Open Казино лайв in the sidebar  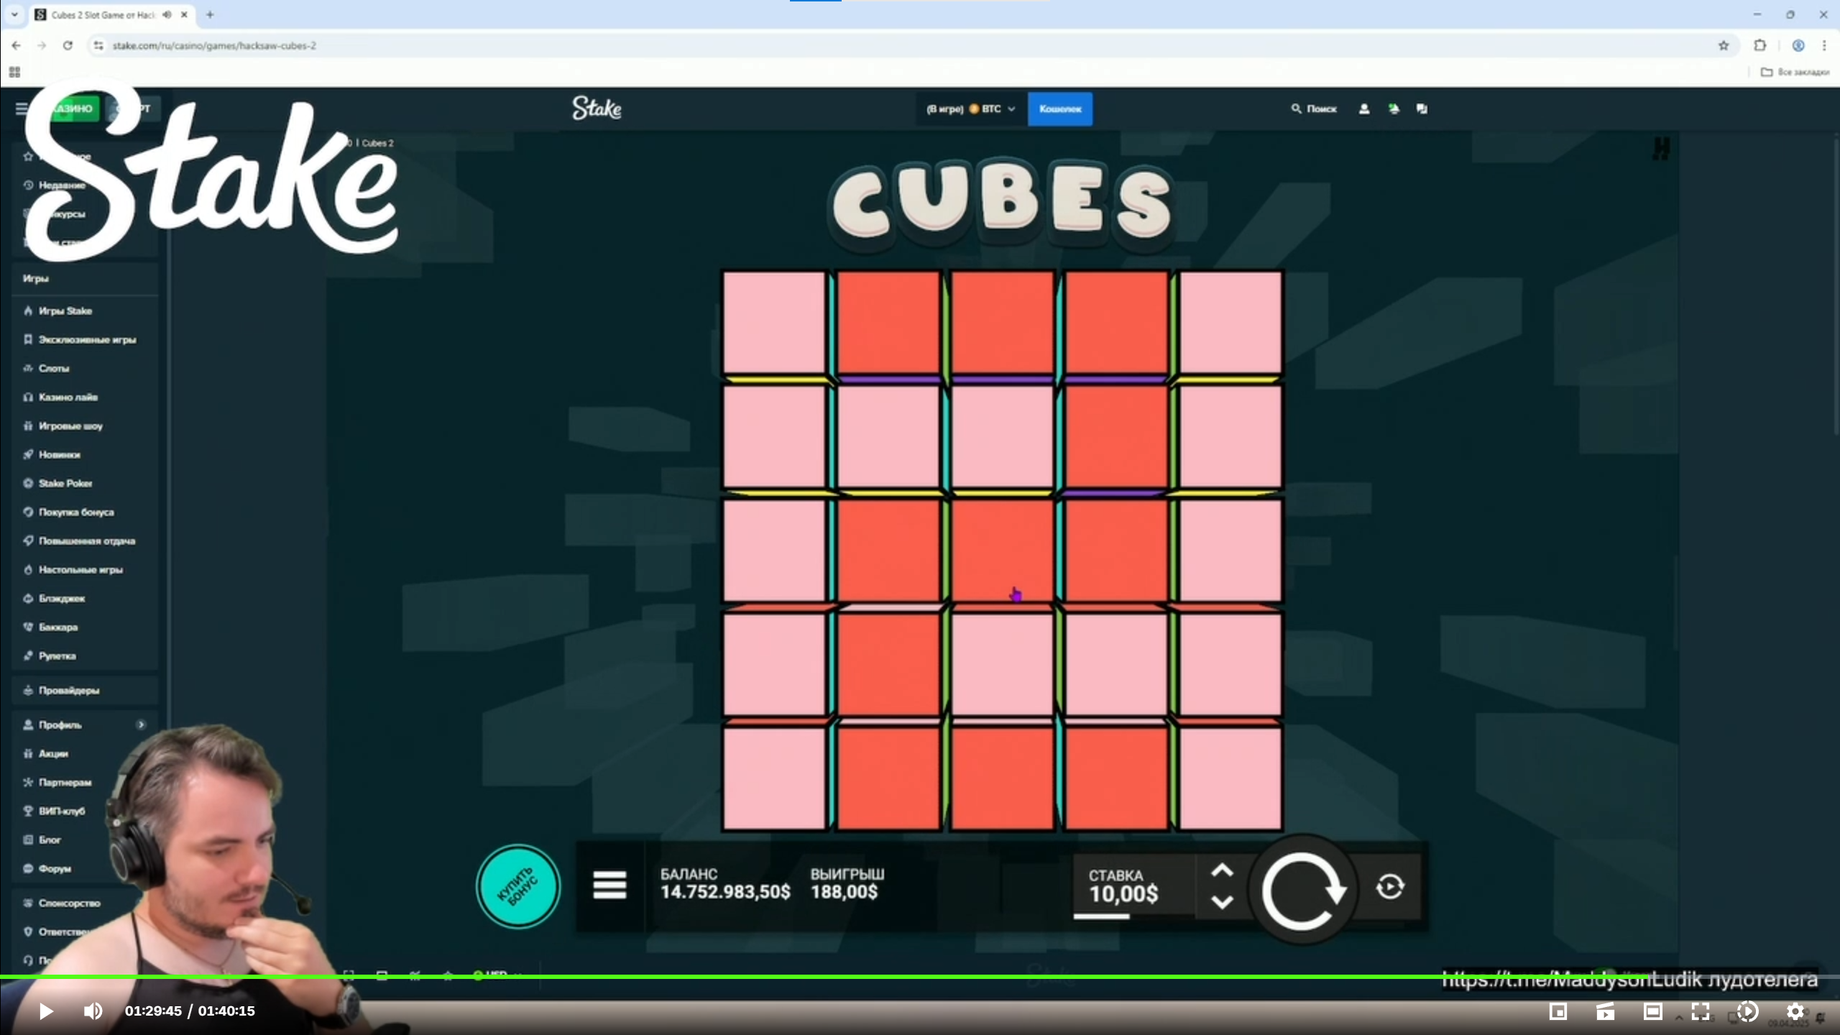click(68, 397)
